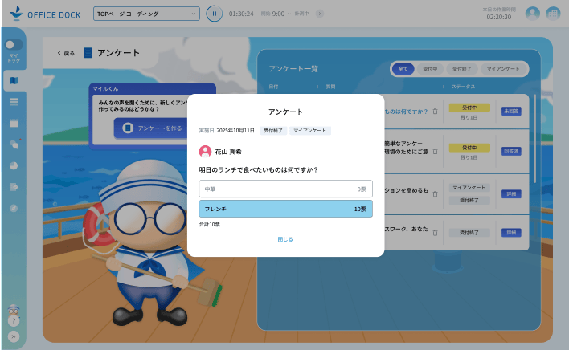Click the 未回答 button
The width and height of the screenshot is (569, 350).
coord(511,112)
